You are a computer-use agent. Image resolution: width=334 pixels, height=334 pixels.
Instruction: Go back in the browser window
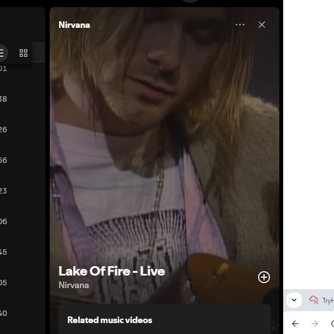[295, 324]
